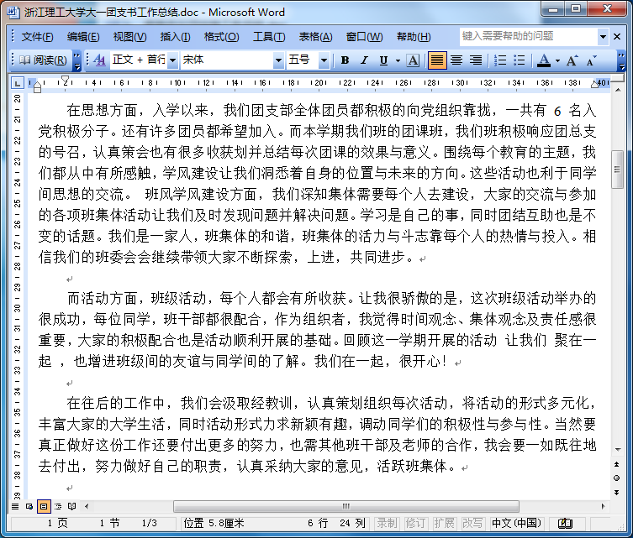Apply character border button
This screenshot has height=538, width=633.
pyautogui.click(x=413, y=60)
